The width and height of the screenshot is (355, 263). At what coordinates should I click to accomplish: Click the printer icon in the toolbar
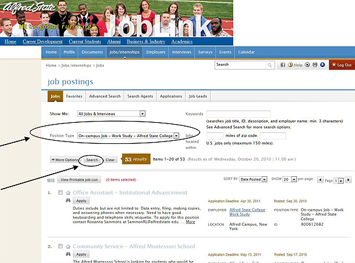point(315,65)
